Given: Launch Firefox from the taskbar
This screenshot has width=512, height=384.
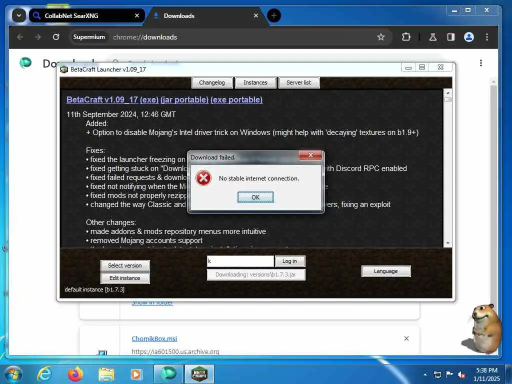Looking at the screenshot, I should [x=75, y=374].
